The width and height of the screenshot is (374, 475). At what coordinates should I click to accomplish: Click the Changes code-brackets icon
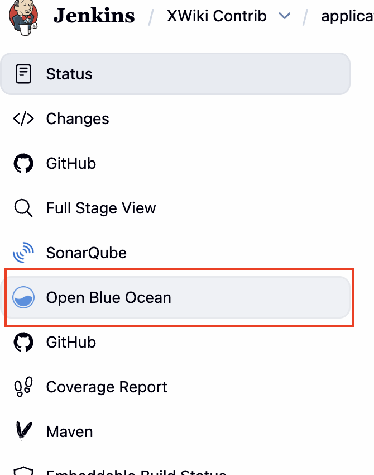point(23,118)
